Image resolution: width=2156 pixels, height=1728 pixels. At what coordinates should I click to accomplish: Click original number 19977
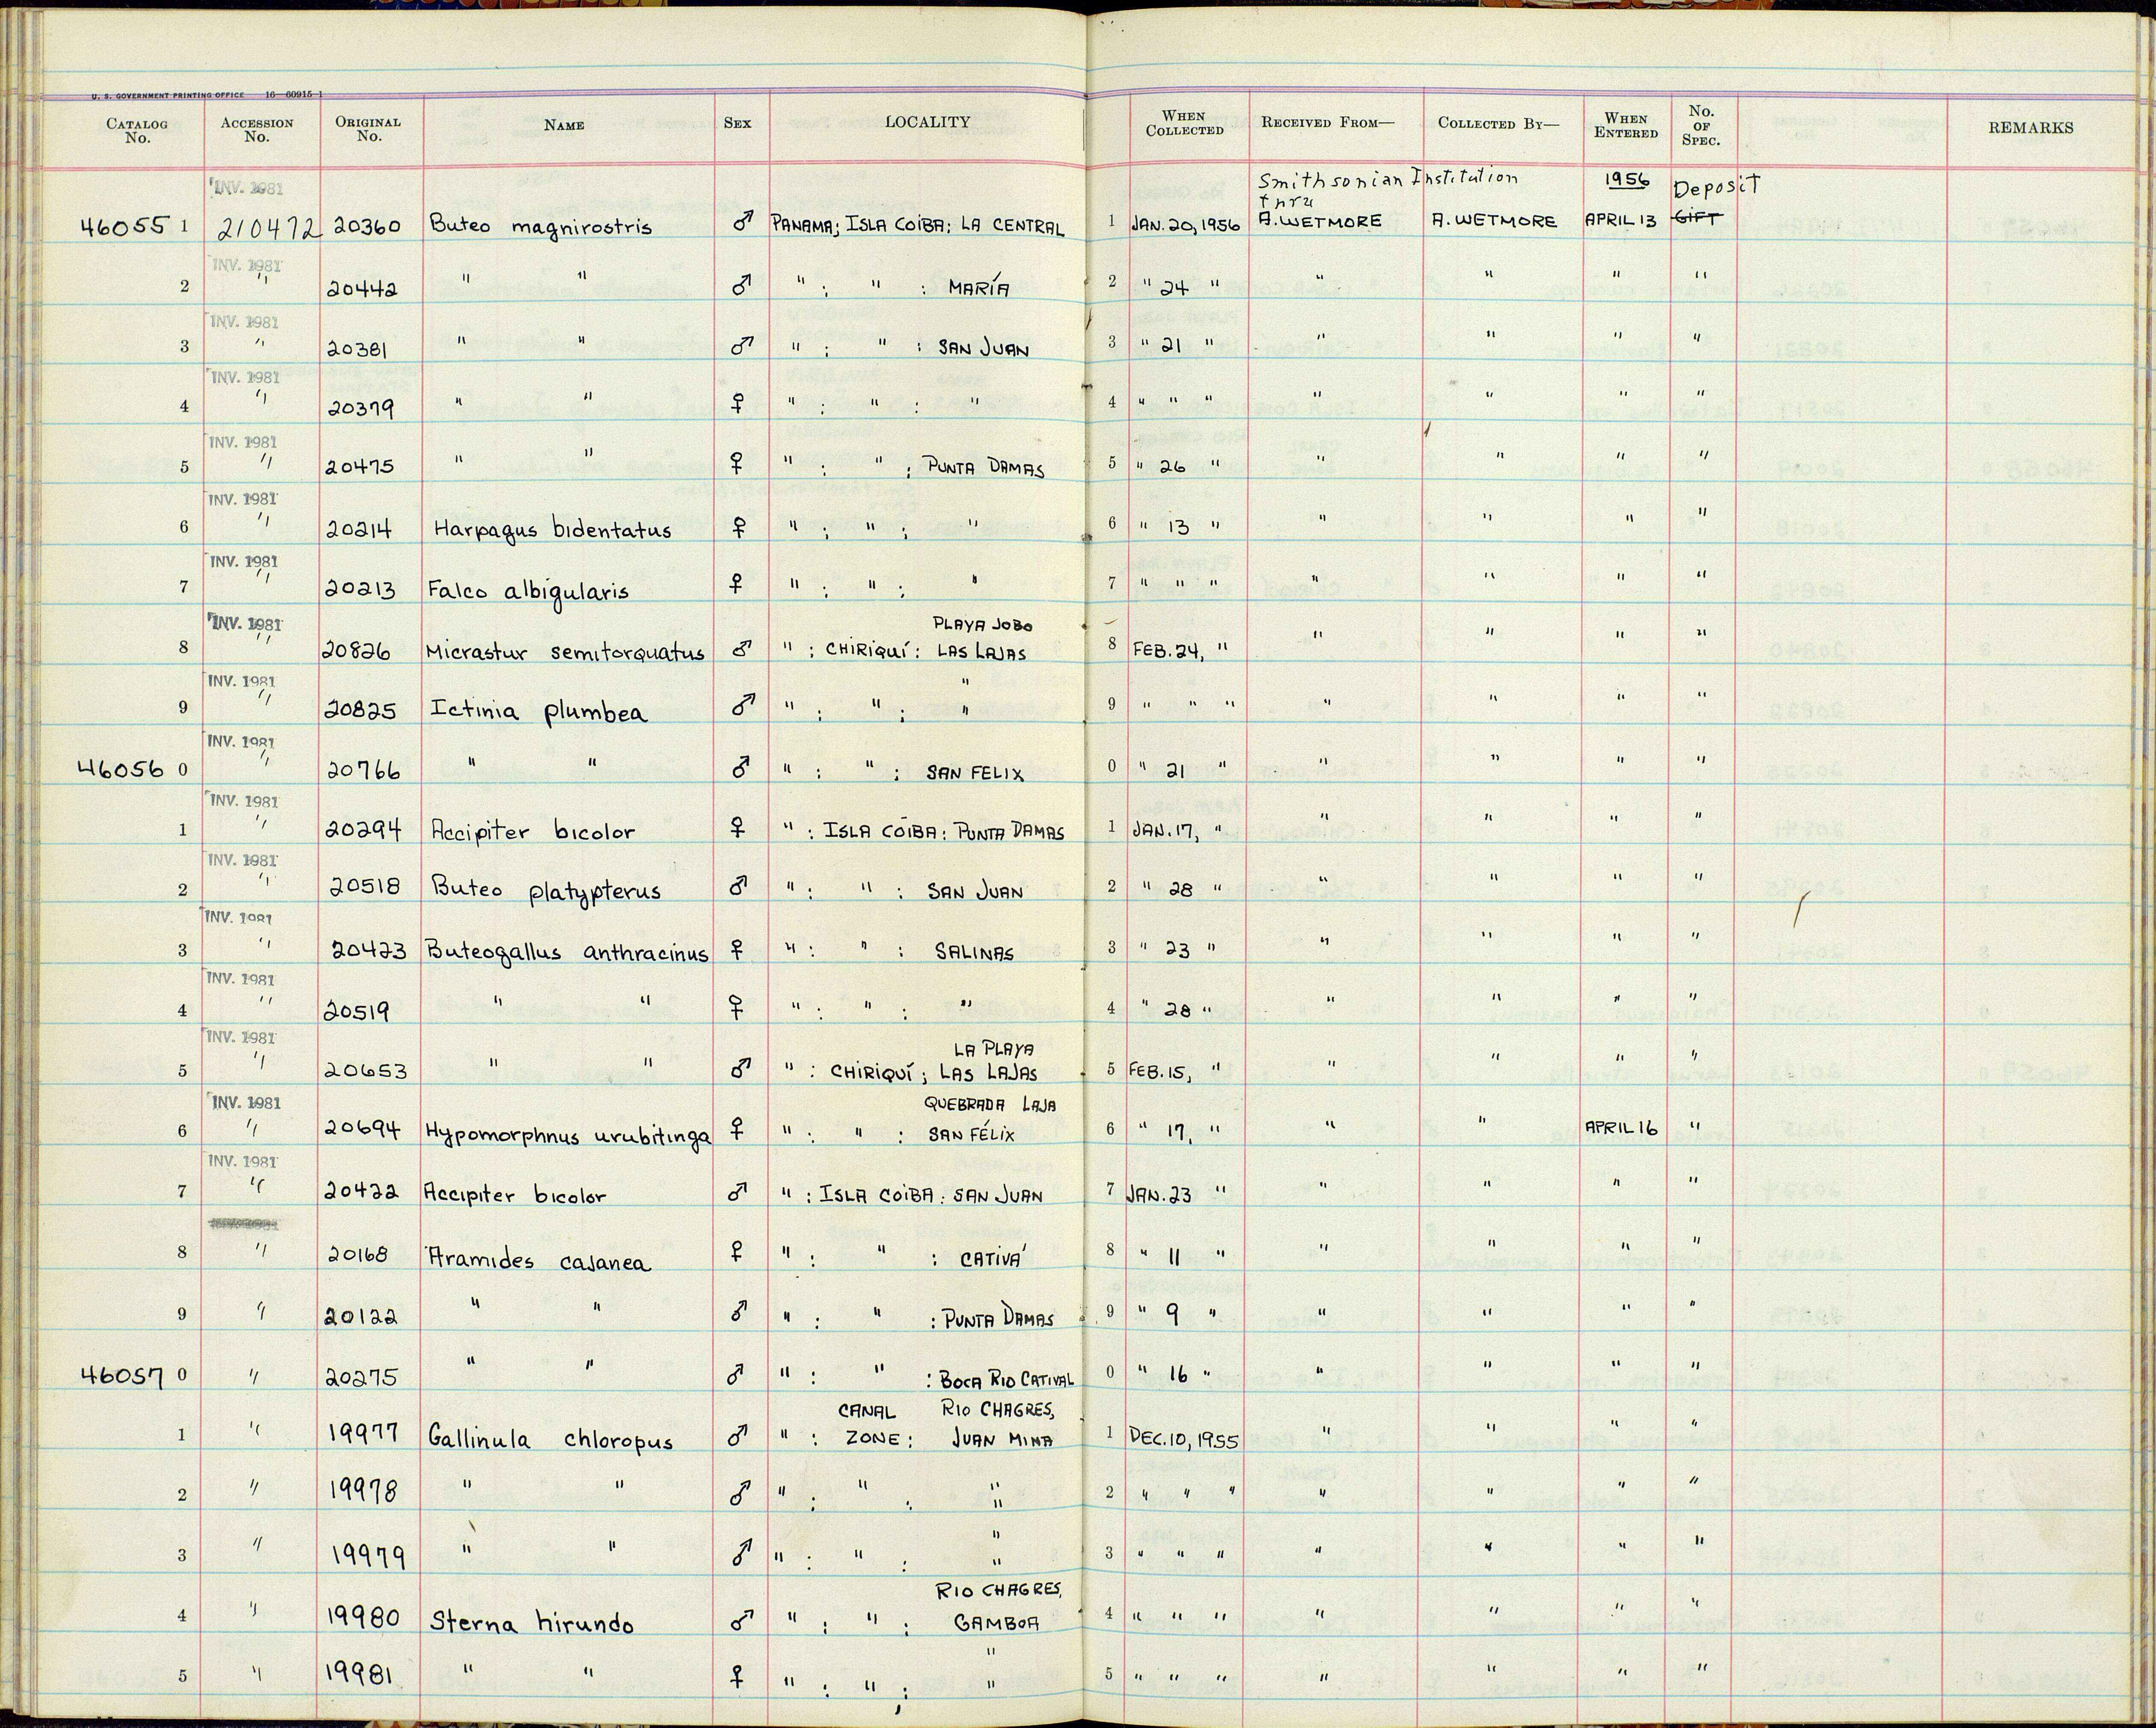pyautogui.click(x=364, y=1434)
